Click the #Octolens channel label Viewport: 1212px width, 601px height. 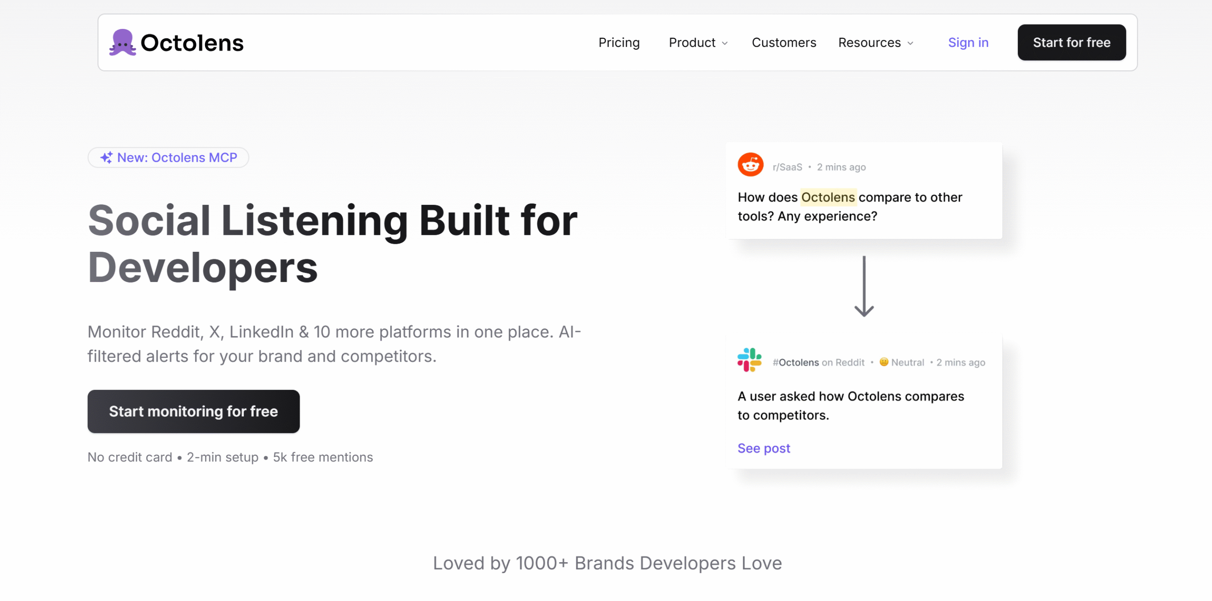795,362
